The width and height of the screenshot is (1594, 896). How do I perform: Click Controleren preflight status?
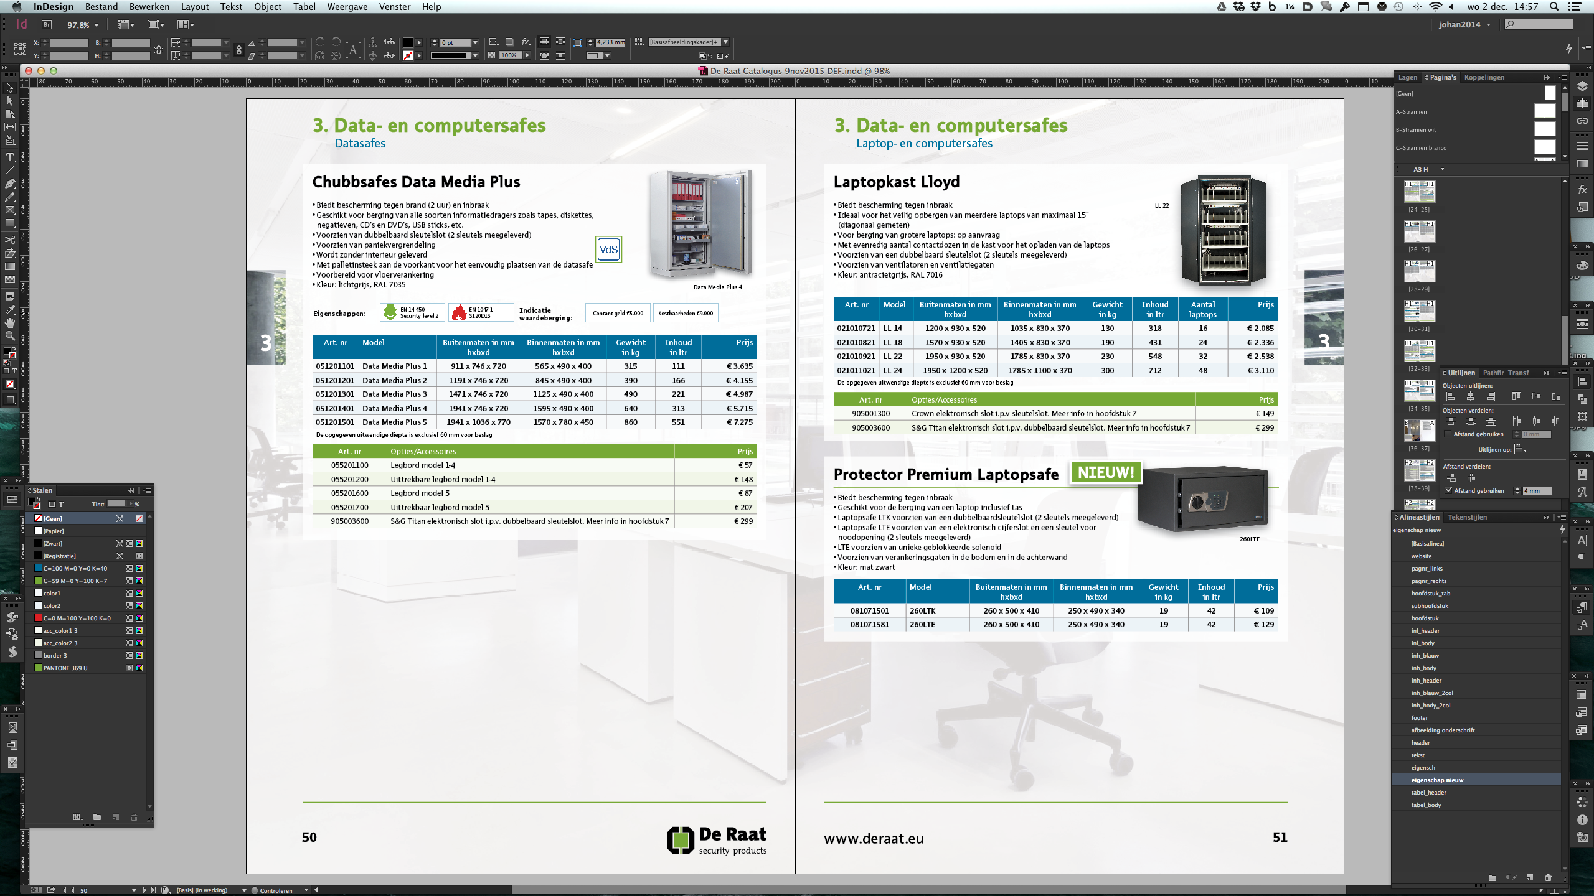coord(276,890)
